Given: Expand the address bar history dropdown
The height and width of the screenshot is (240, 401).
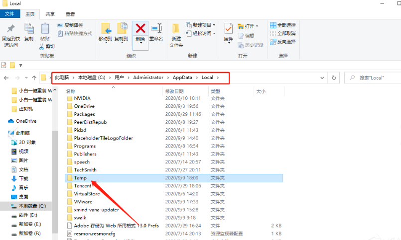Looking at the screenshot, I should (x=322, y=78).
